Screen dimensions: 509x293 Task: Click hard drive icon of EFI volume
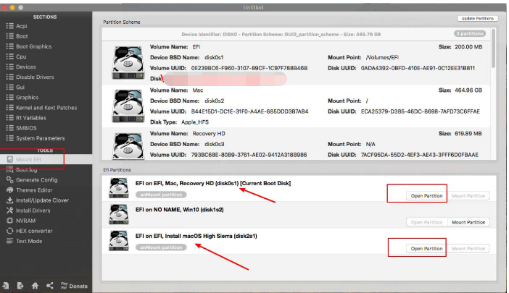click(128, 62)
